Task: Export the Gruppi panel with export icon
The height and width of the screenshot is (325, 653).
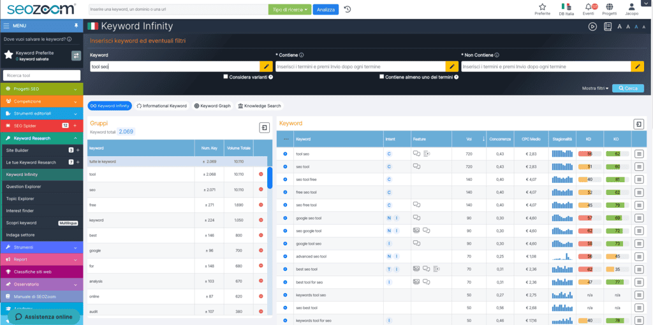Action: tap(264, 127)
